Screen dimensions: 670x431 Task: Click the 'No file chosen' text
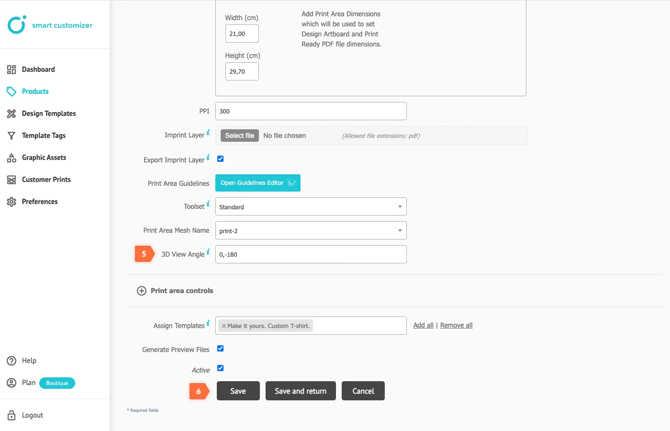tap(285, 136)
